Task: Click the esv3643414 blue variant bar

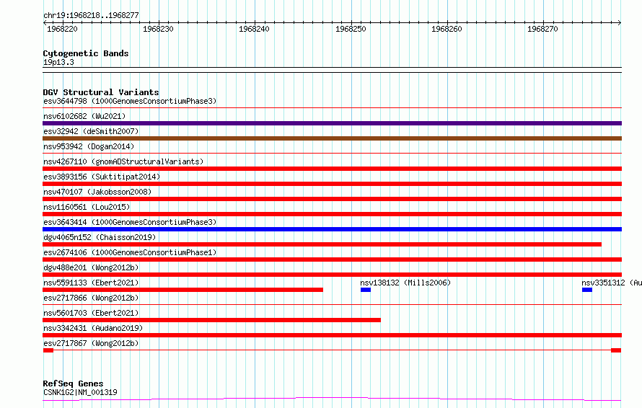Action: tap(332, 229)
